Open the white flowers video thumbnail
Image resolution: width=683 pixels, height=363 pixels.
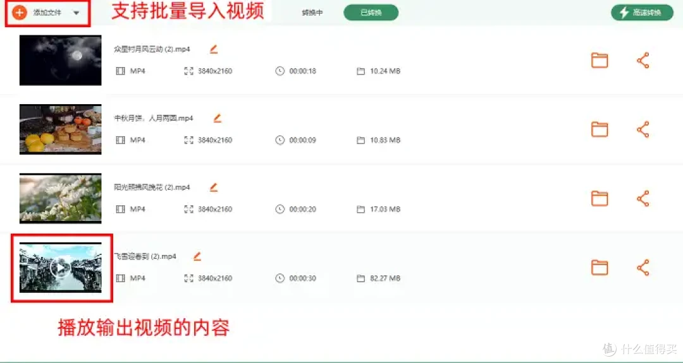point(61,198)
